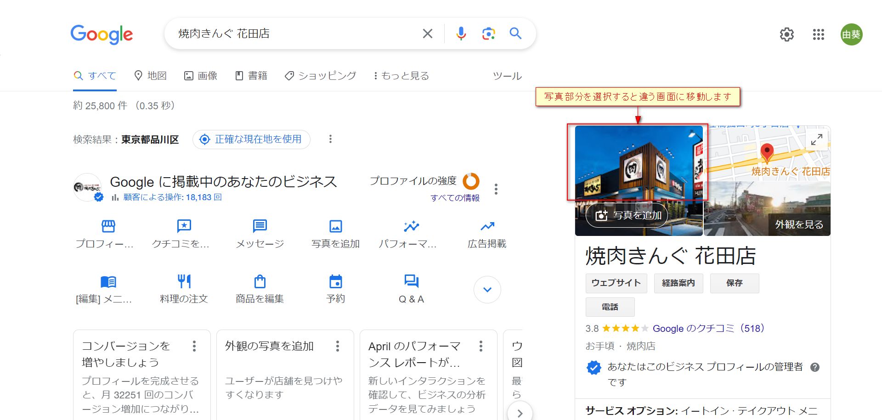Open the April のパフォーマンス レポート card
This screenshot has width=882, height=420.
click(429, 375)
